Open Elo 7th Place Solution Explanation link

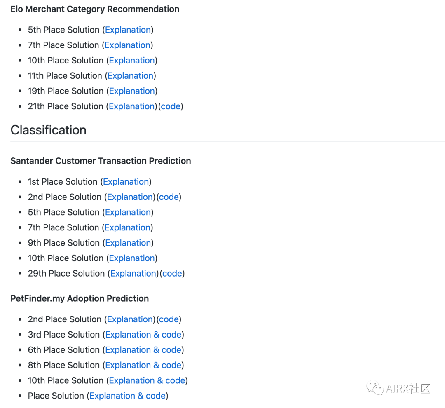pos(127,45)
